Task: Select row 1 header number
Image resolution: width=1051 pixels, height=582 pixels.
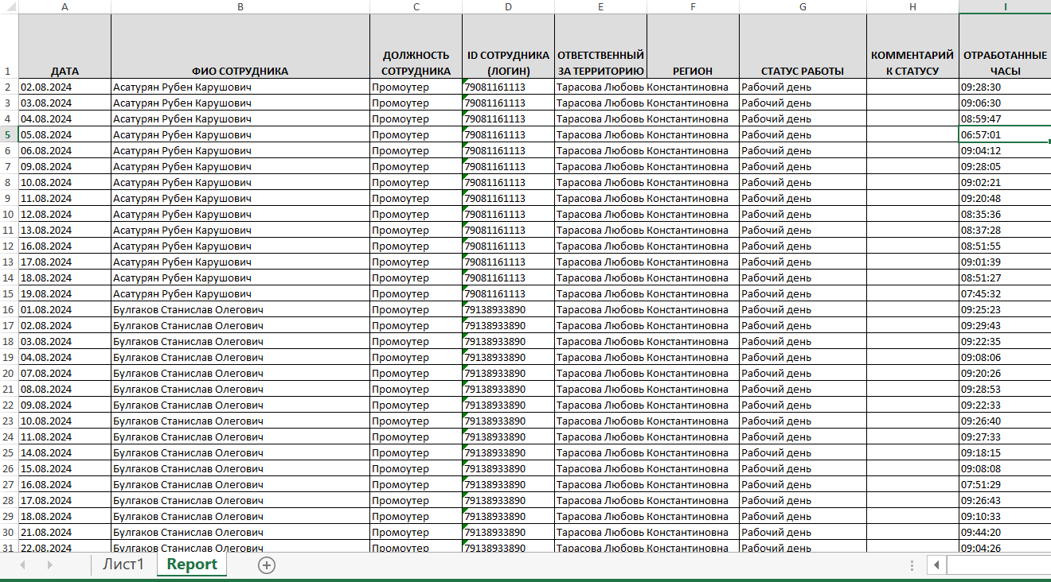Action: coord(9,46)
